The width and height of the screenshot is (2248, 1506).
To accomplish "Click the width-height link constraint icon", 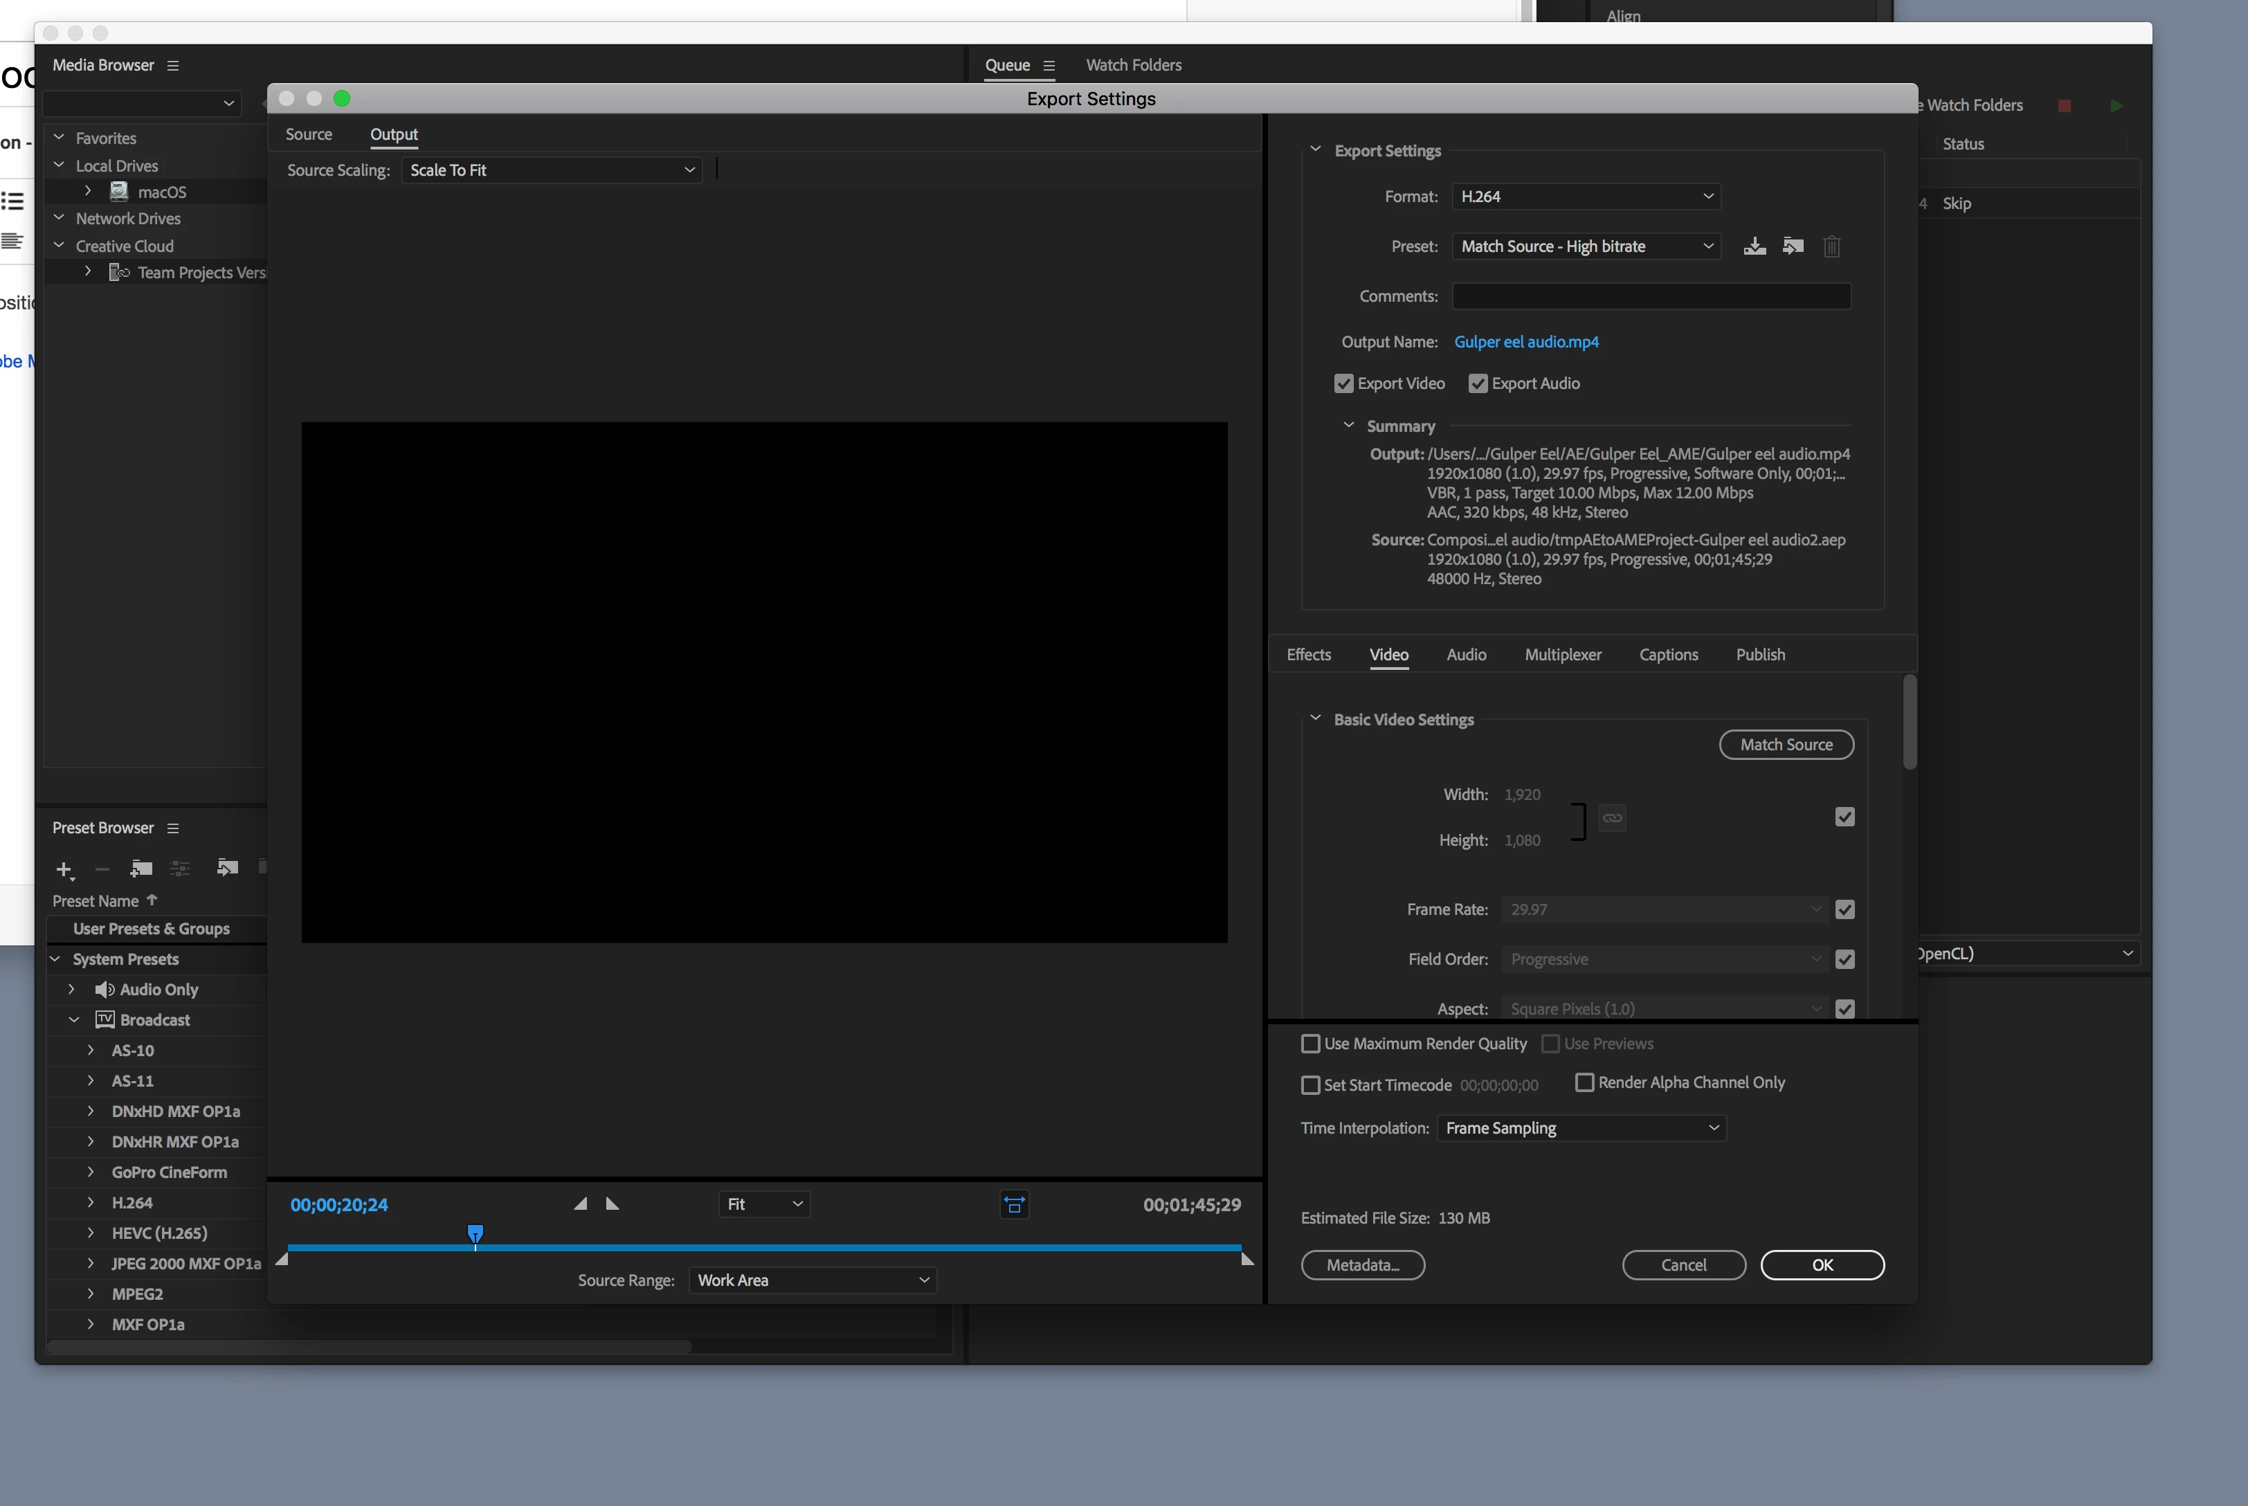I will (x=1613, y=817).
